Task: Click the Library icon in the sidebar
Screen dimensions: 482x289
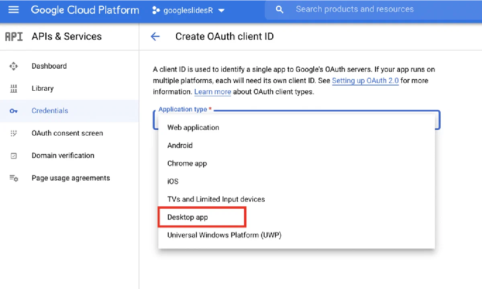Action: pos(14,89)
